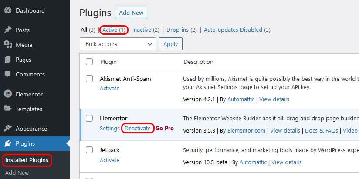Click the Apply button

(x=171, y=44)
